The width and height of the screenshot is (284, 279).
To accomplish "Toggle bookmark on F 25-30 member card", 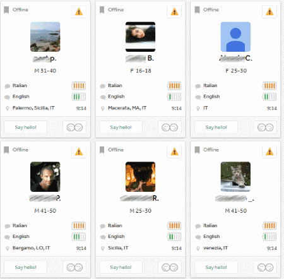I will (197, 9).
